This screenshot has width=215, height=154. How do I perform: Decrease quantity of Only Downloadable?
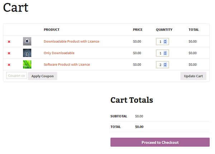point(165,54)
